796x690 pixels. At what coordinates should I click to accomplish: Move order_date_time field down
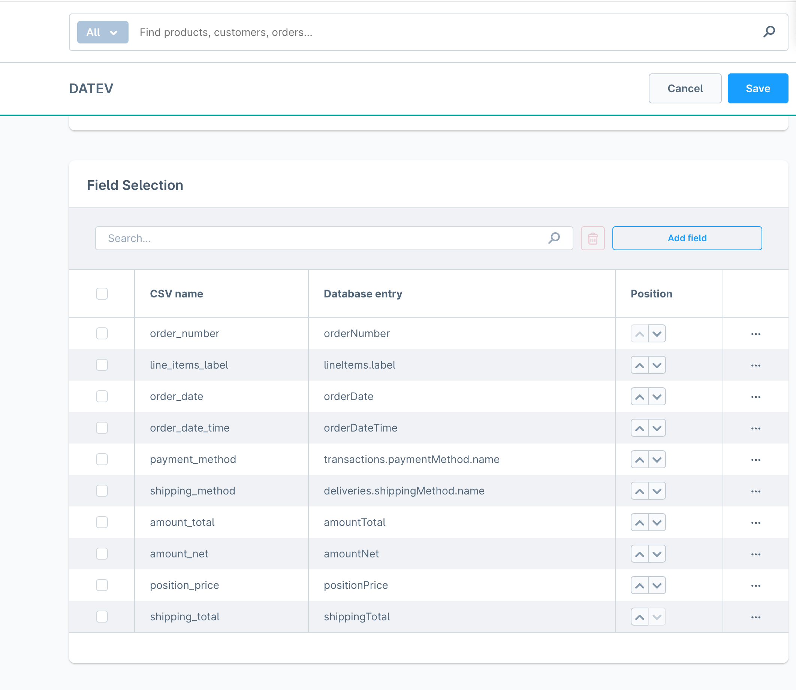(x=657, y=428)
